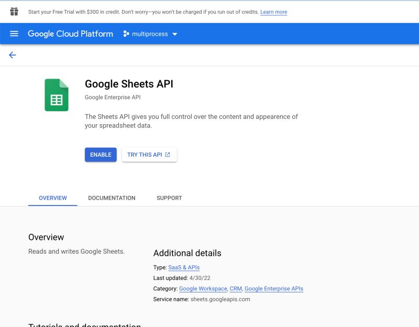Click the gift box free trial icon

point(14,12)
